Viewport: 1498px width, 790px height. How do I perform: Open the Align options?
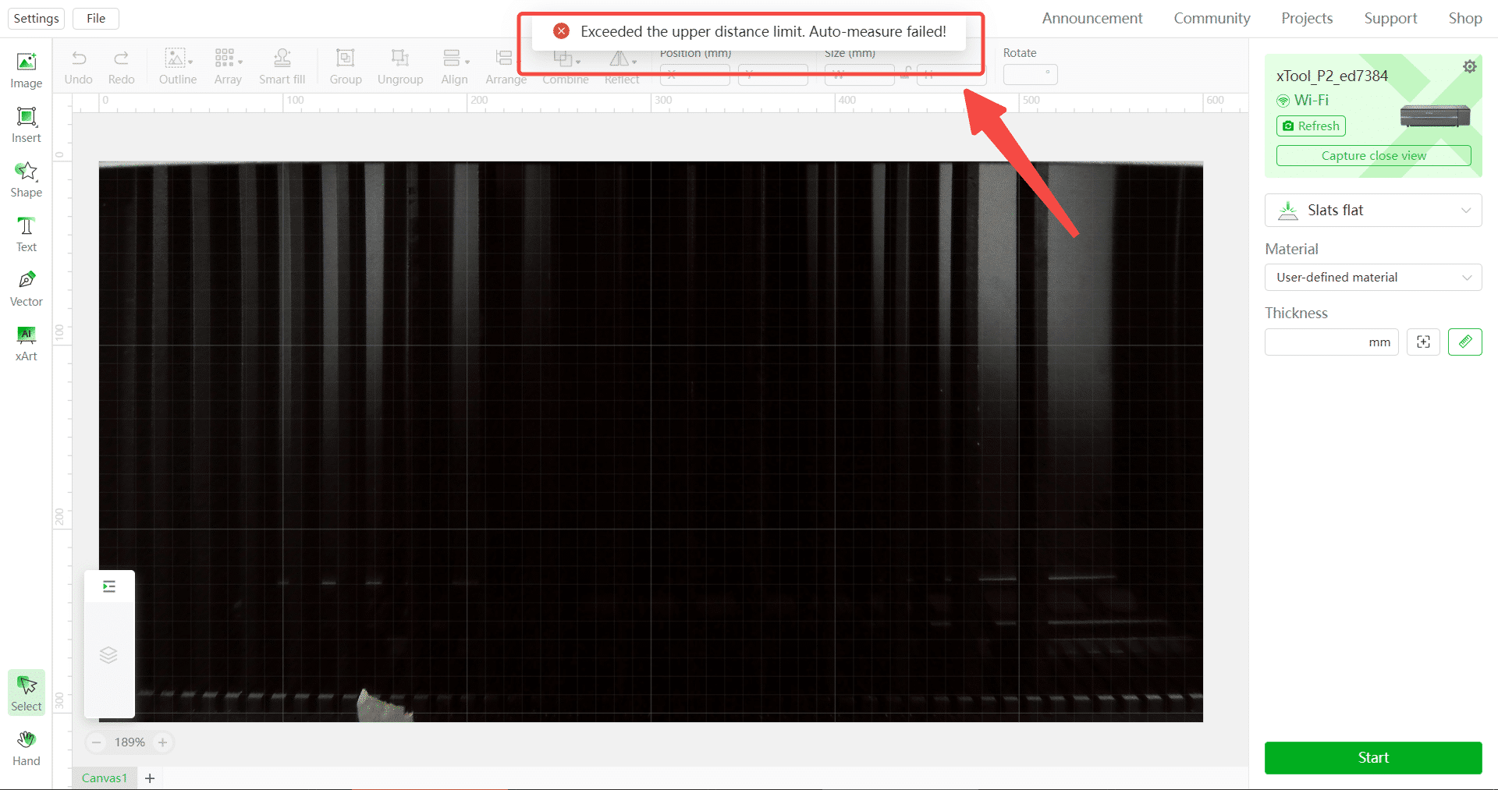[455, 67]
